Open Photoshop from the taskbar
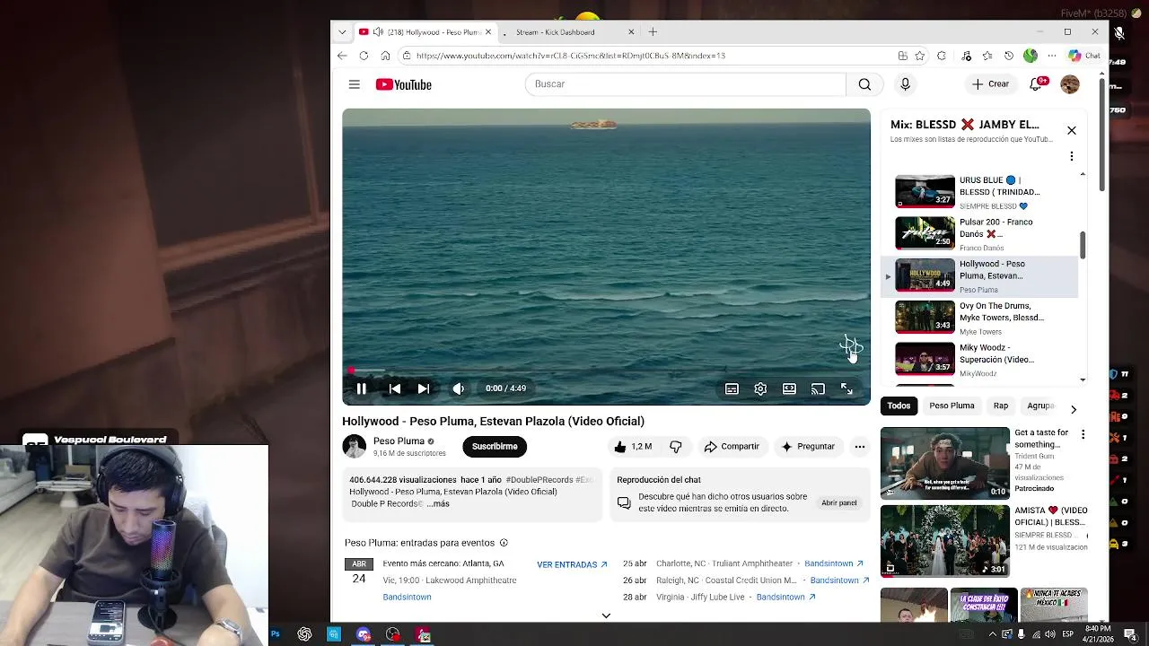Screen dimensions: 1149x646 click(x=275, y=634)
